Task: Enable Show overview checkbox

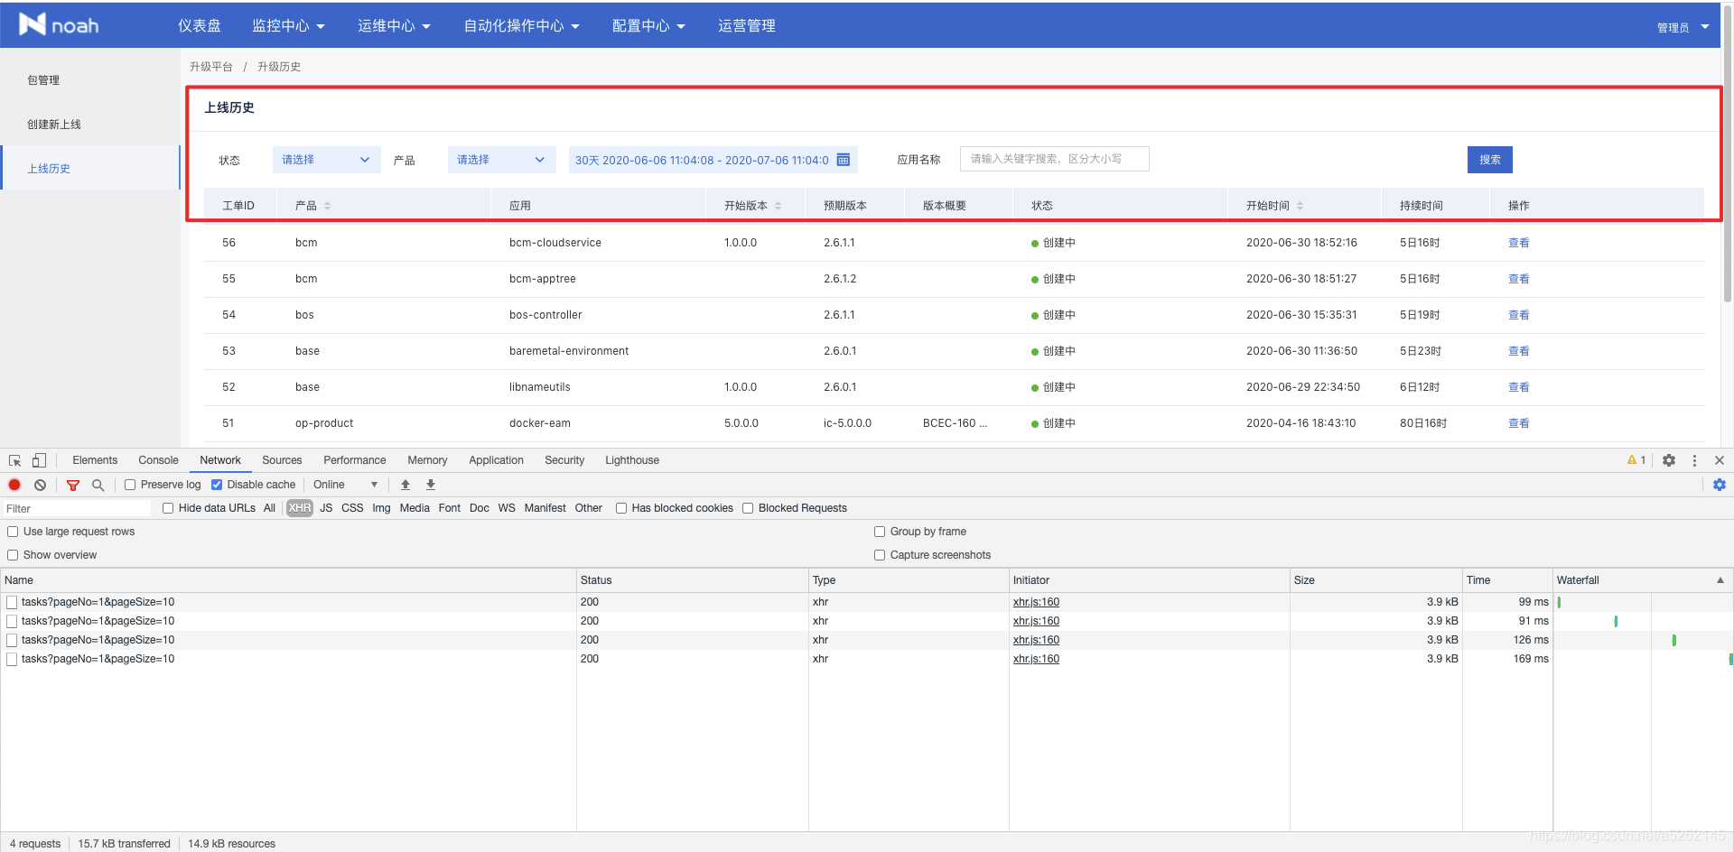Action: pyautogui.click(x=13, y=555)
